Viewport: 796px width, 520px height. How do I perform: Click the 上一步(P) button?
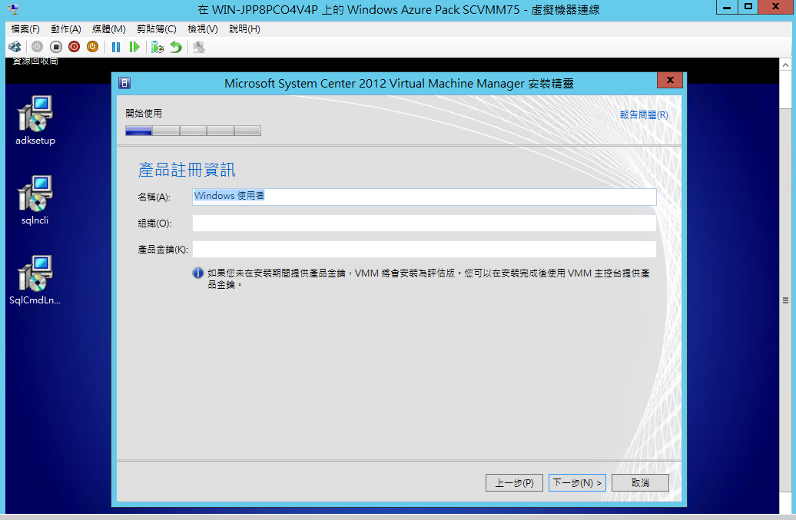click(x=514, y=482)
